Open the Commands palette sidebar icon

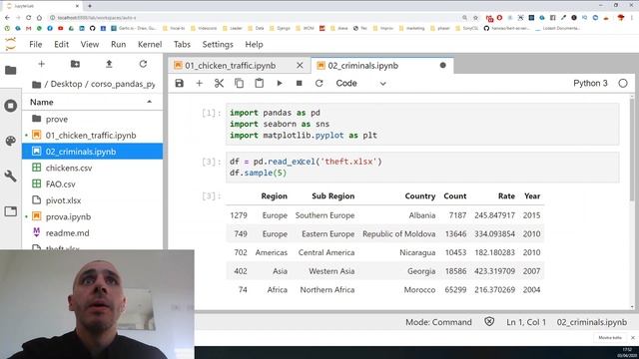coord(11,141)
